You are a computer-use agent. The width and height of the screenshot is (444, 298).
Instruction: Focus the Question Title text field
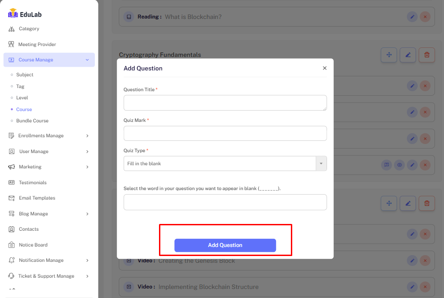pyautogui.click(x=225, y=103)
